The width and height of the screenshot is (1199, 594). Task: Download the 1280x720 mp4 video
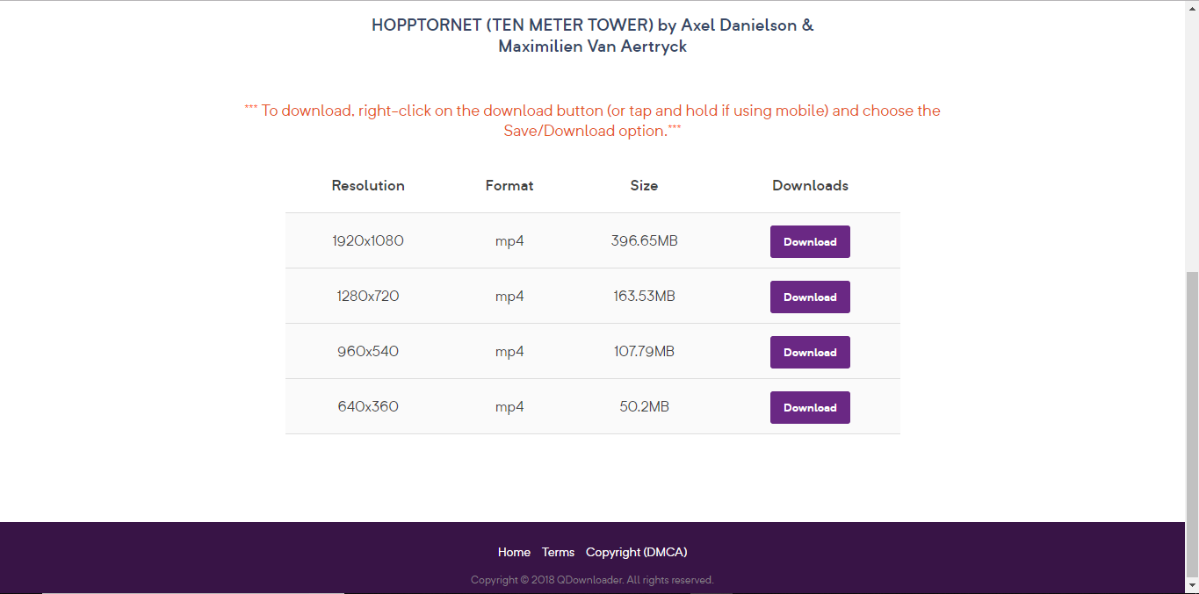coord(810,297)
